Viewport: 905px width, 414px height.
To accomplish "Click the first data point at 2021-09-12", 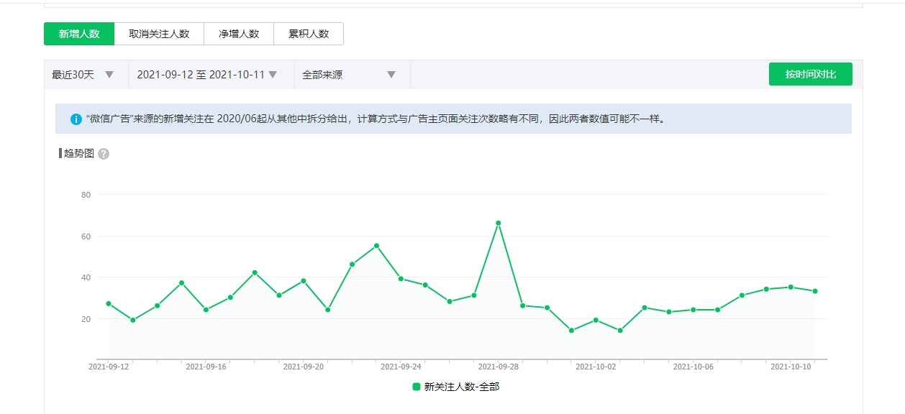I will point(109,303).
